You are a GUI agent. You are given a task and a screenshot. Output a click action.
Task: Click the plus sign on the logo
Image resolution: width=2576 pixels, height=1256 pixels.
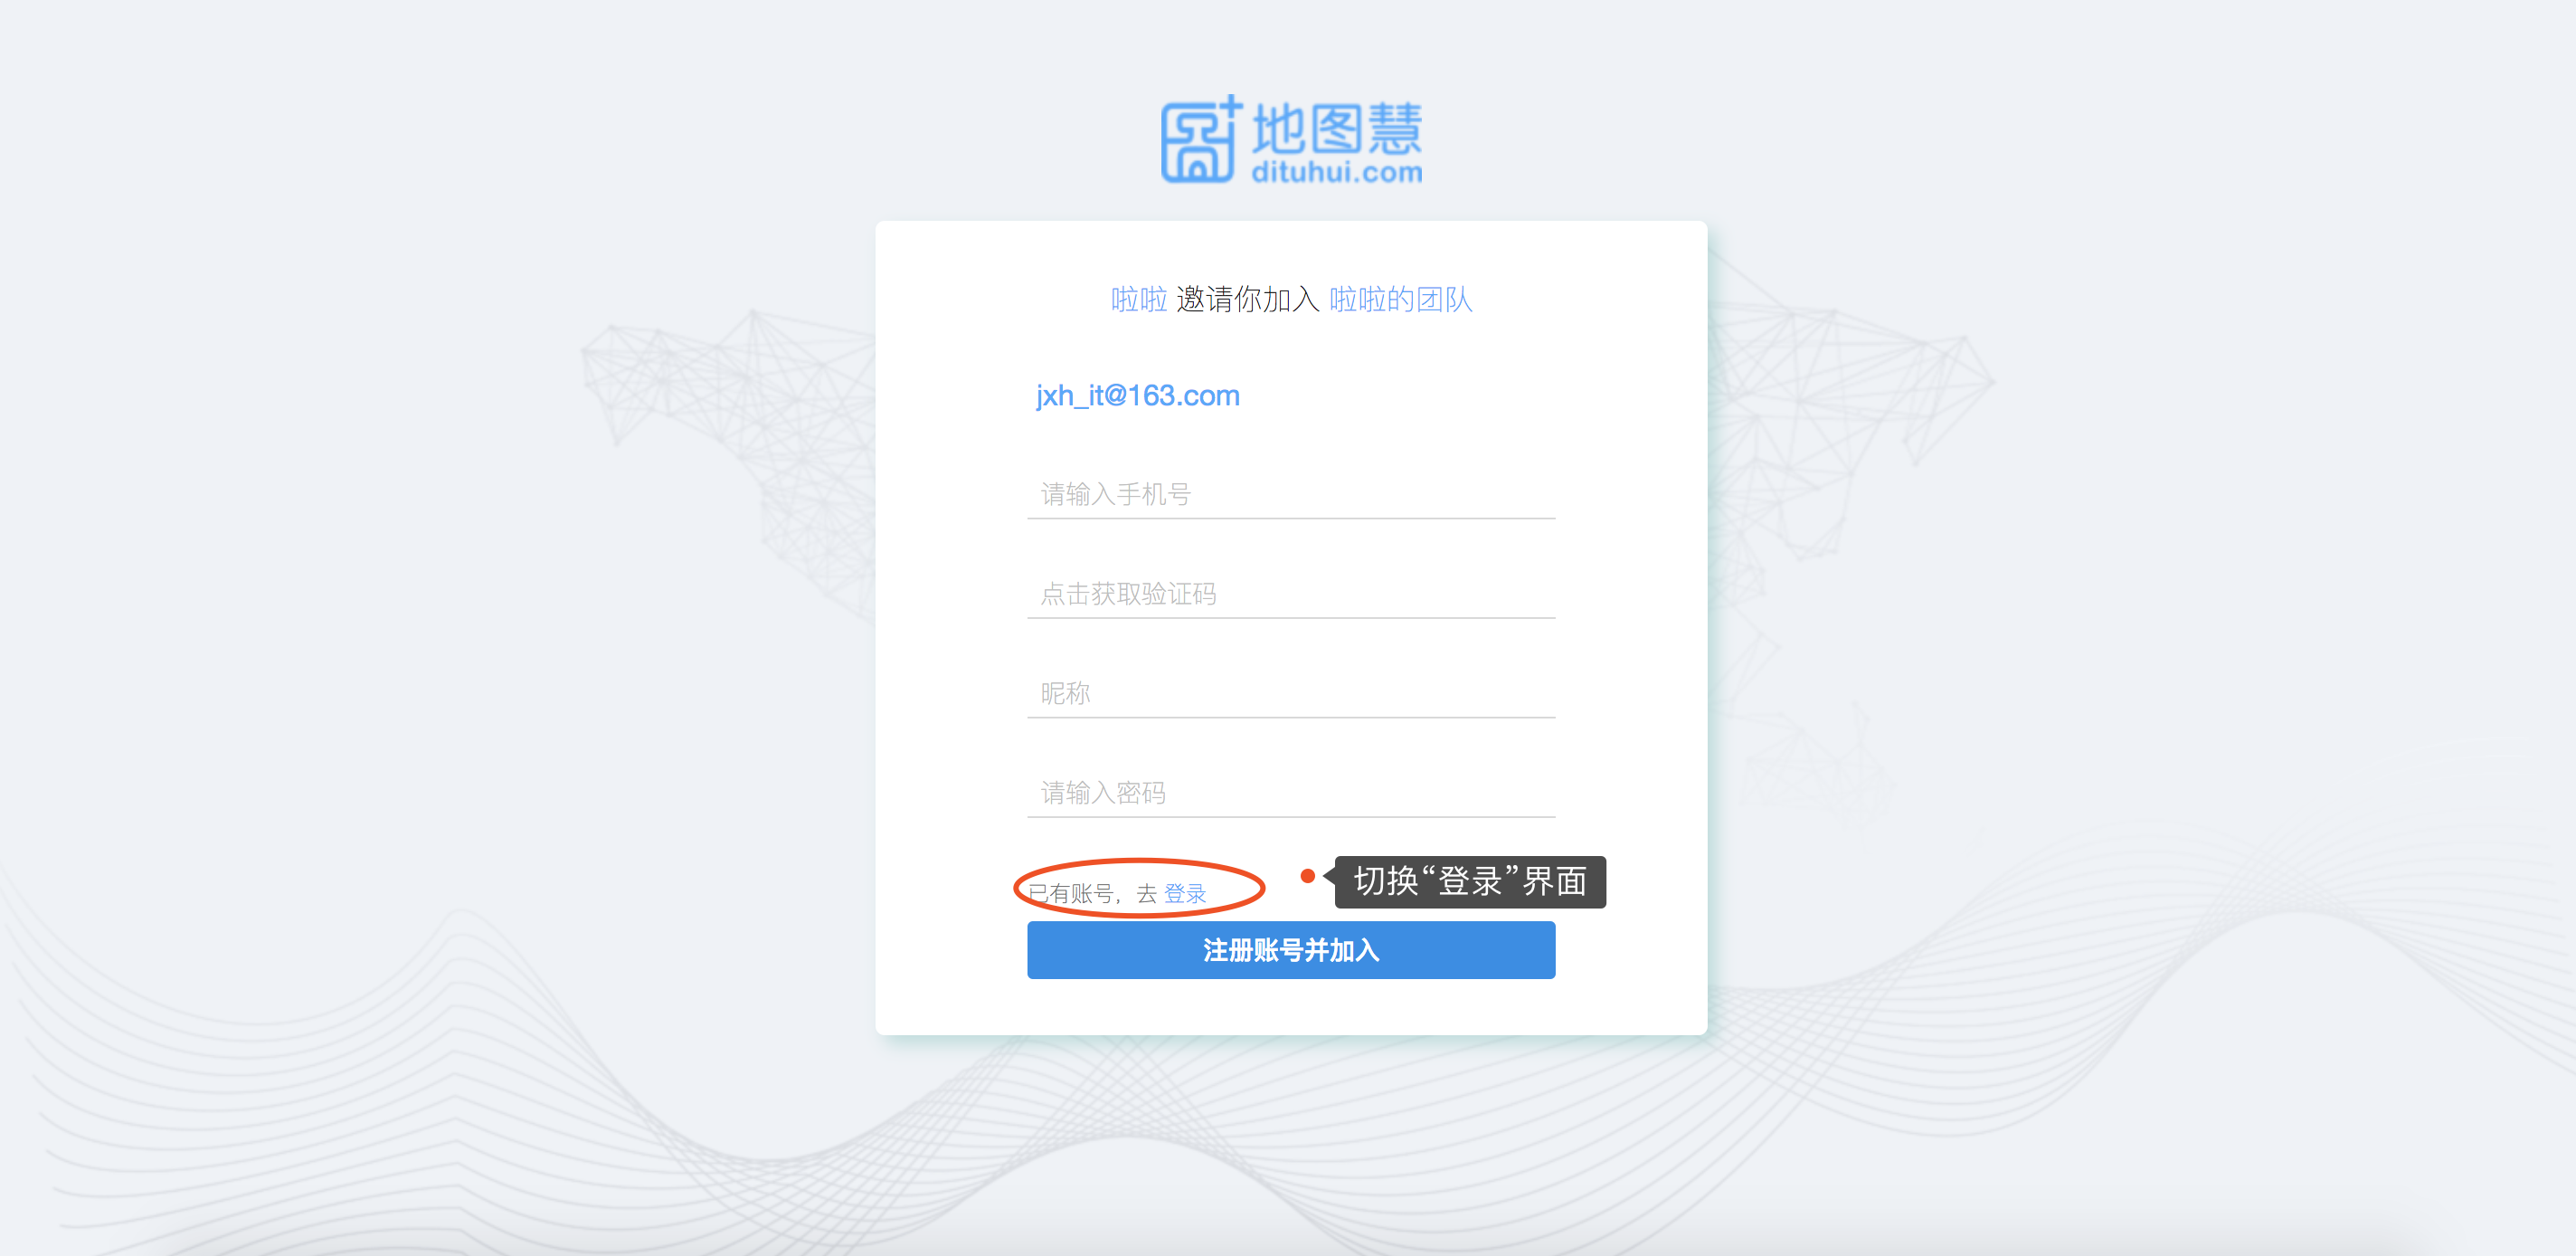pyautogui.click(x=1231, y=106)
